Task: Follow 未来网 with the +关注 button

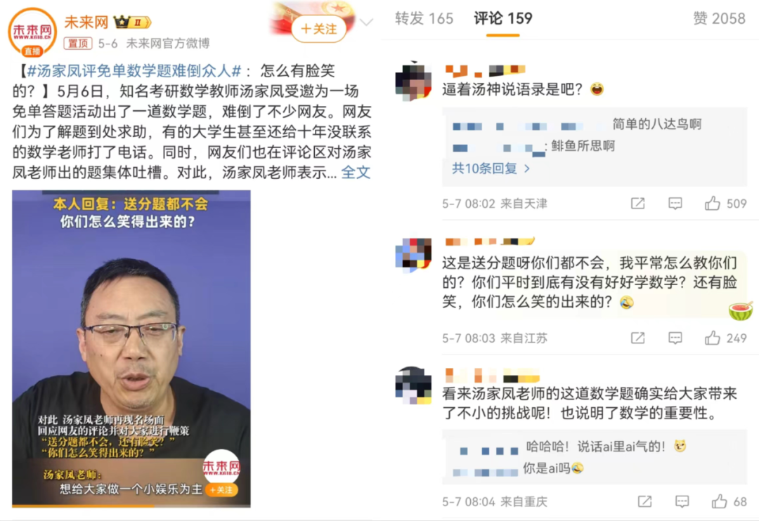Action: point(318,29)
